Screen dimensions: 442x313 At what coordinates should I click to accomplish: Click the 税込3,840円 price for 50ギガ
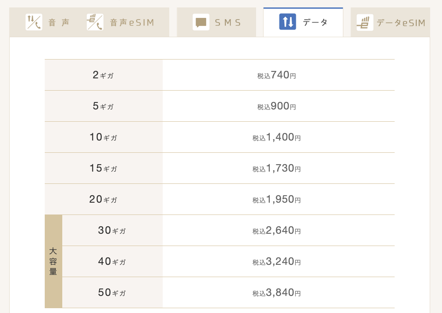[277, 292]
